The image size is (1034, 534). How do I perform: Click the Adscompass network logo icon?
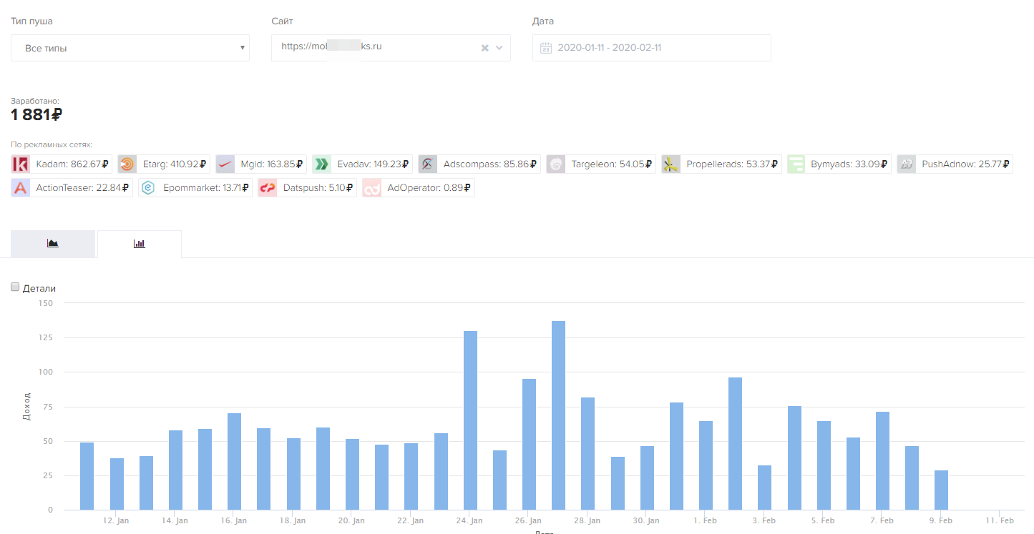428,164
